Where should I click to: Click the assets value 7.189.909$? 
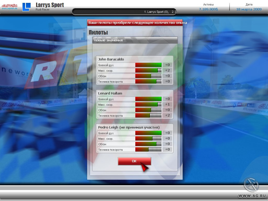coord(208,9)
